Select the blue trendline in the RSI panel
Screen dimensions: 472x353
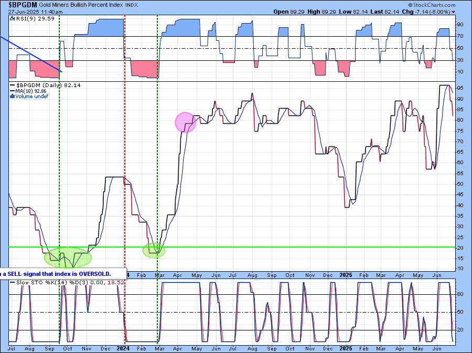tap(31, 54)
